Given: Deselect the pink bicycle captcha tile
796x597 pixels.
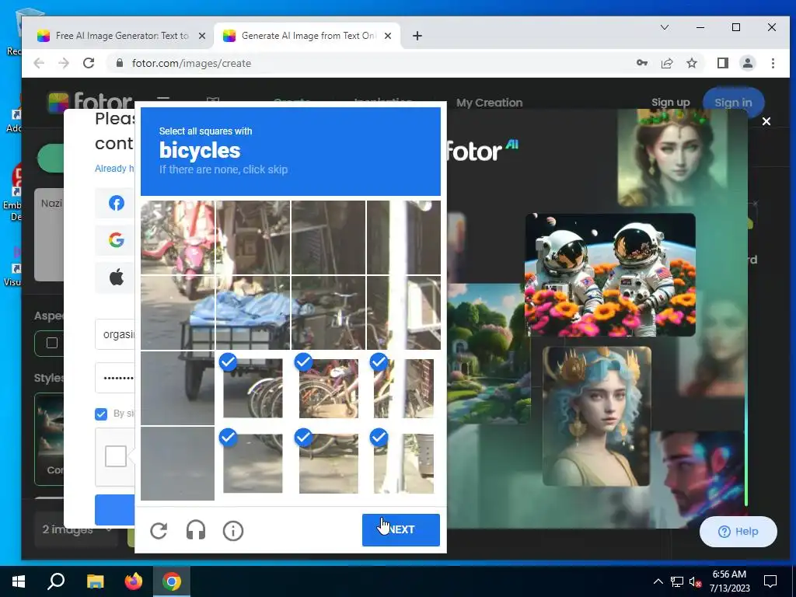Looking at the screenshot, I should [x=329, y=389].
